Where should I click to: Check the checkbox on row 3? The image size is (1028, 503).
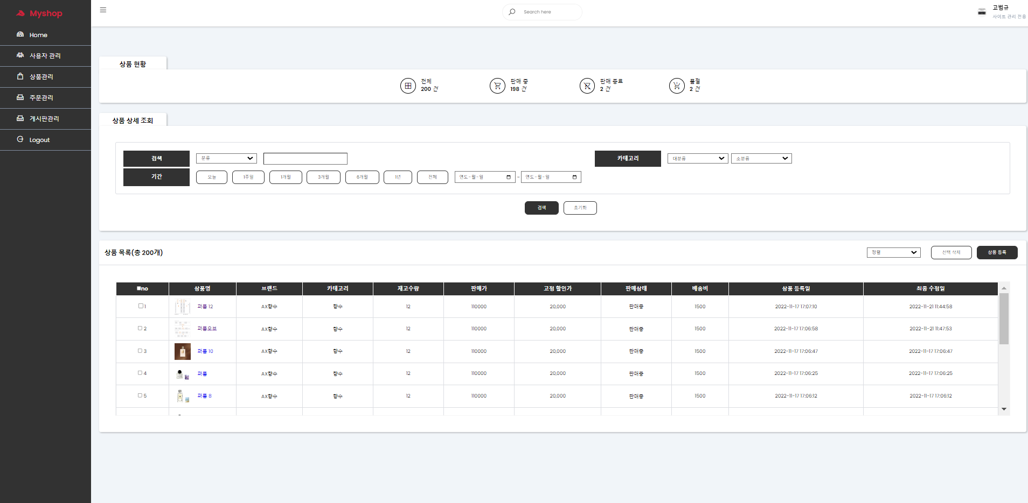pos(140,351)
